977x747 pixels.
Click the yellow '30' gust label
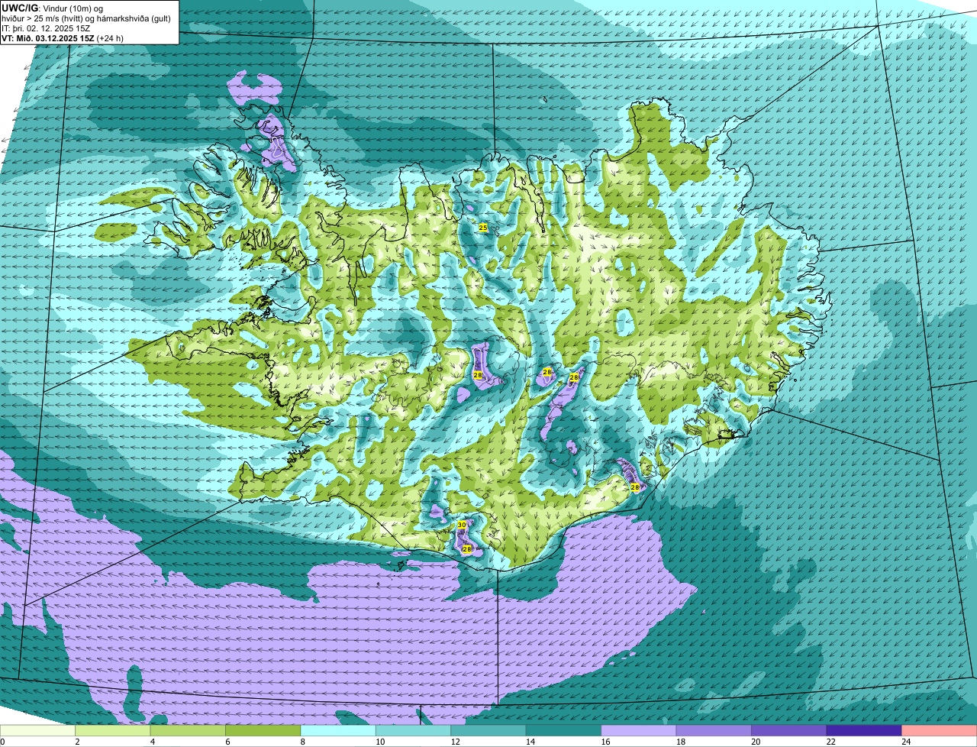point(462,525)
